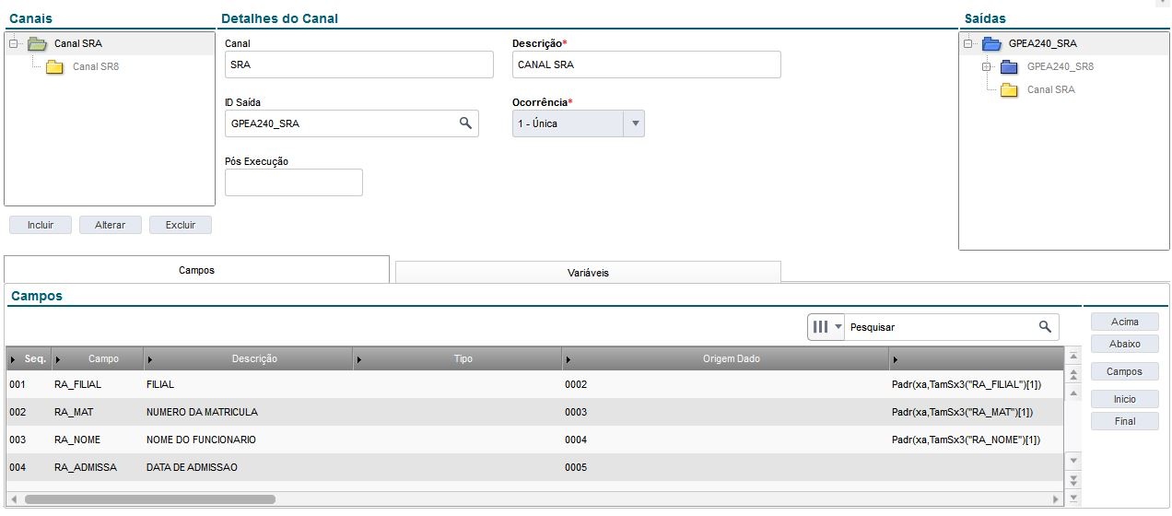Click the Final button
Image resolution: width=1172 pixels, height=516 pixels.
pyautogui.click(x=1125, y=421)
